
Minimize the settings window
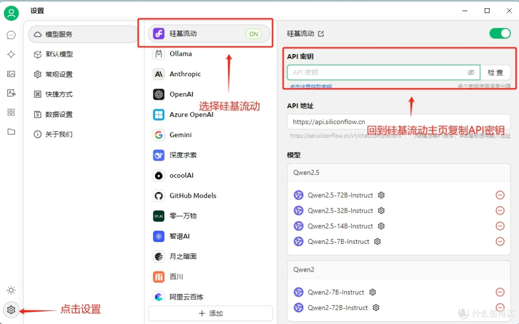click(x=465, y=11)
